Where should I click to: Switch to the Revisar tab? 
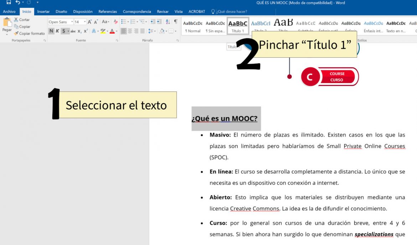point(163,11)
